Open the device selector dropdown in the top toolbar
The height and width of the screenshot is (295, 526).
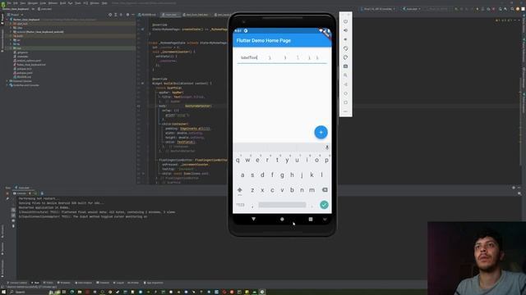click(378, 9)
